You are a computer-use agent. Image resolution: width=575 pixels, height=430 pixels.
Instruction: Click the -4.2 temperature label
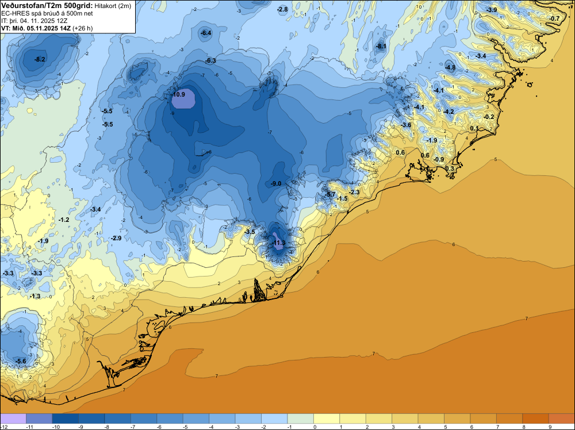pyautogui.click(x=448, y=112)
